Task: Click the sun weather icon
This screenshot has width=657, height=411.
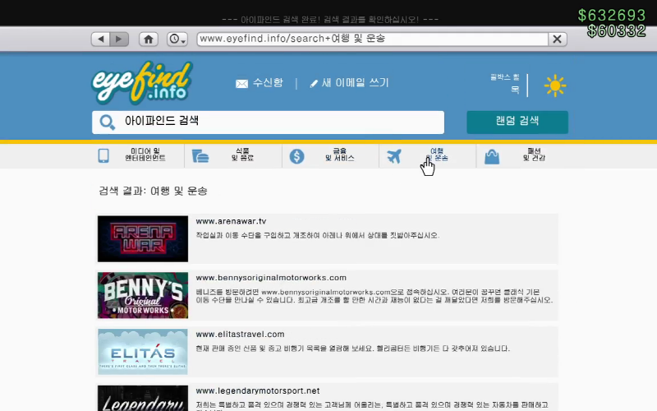Action: [555, 85]
